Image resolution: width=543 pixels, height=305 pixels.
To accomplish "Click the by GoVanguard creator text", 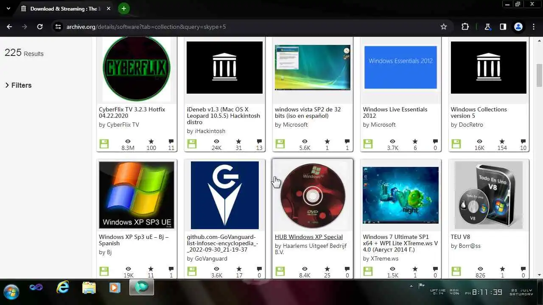I will 207,258.
